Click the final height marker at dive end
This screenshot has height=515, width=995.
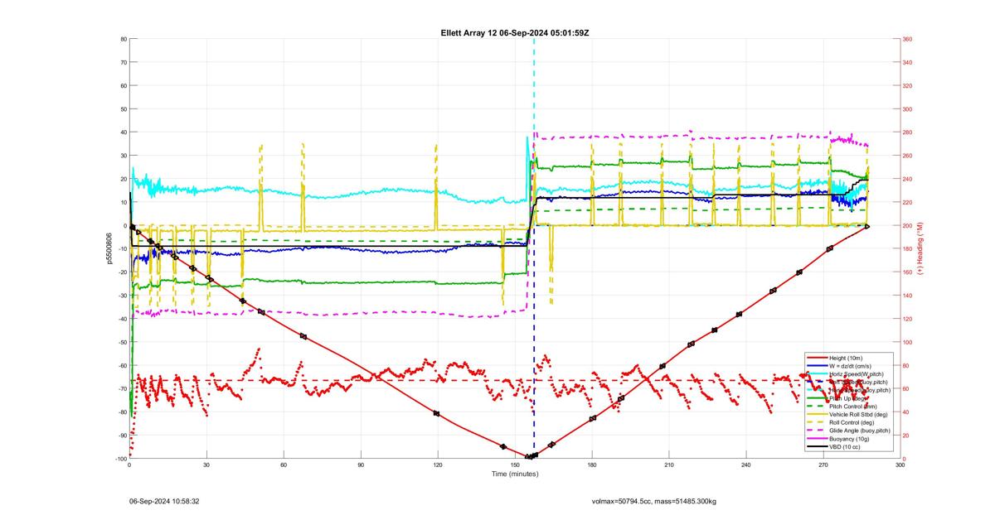pyautogui.click(x=867, y=225)
